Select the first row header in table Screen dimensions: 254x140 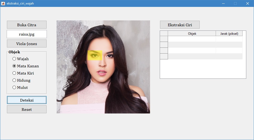164,39
